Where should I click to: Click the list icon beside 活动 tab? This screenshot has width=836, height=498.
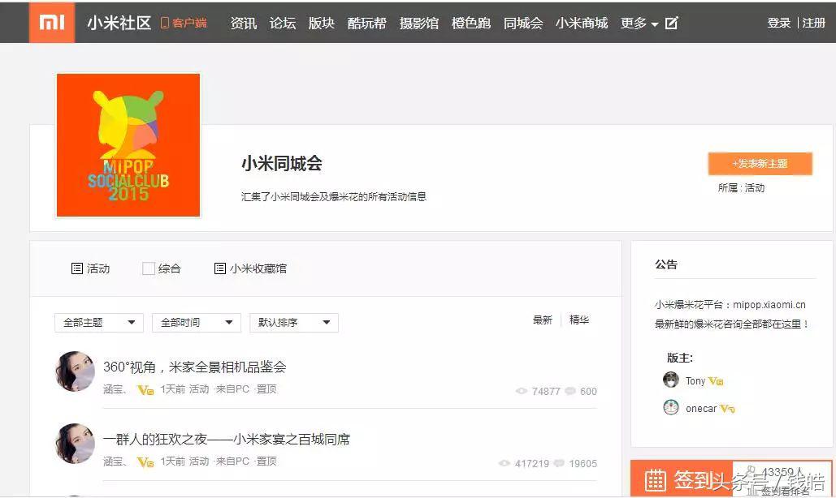76,268
